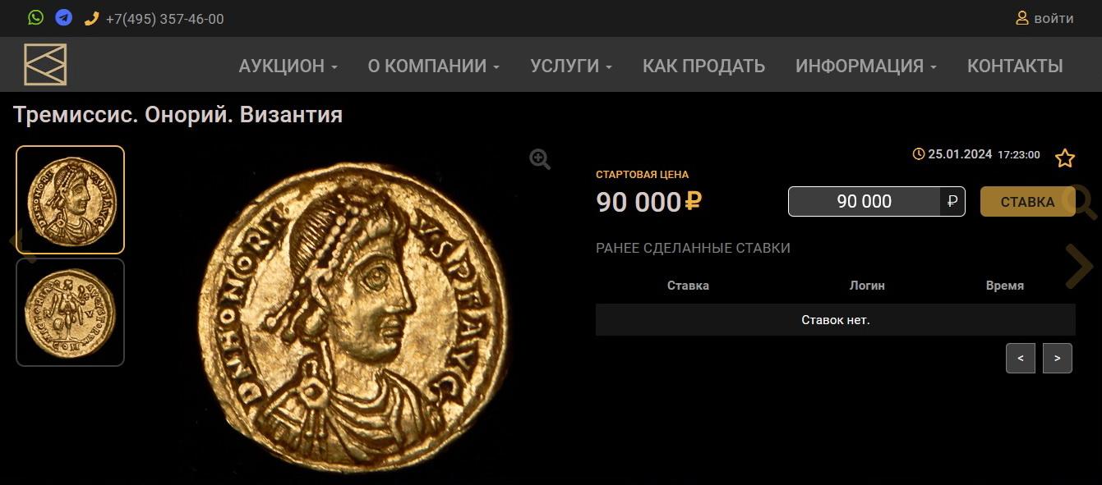The width and height of the screenshot is (1102, 485).
Task: Expand the УСЛУГИ dropdown menu
Action: point(571,66)
